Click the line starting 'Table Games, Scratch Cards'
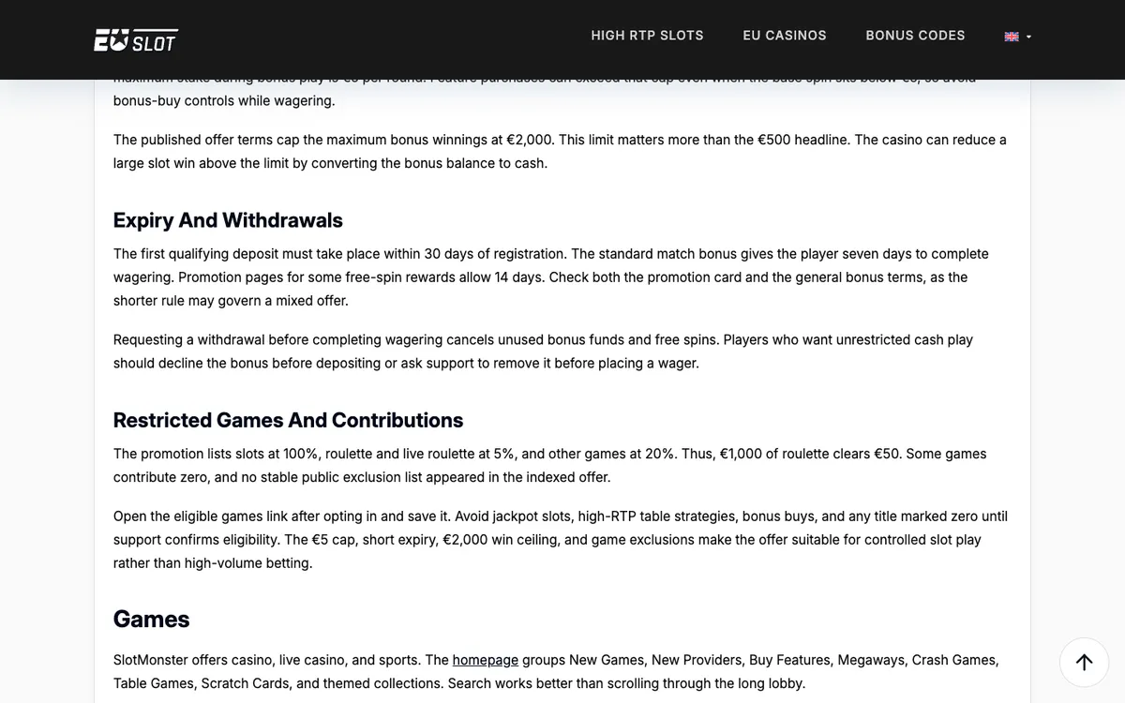Image resolution: width=1125 pixels, height=703 pixels. [x=459, y=683]
